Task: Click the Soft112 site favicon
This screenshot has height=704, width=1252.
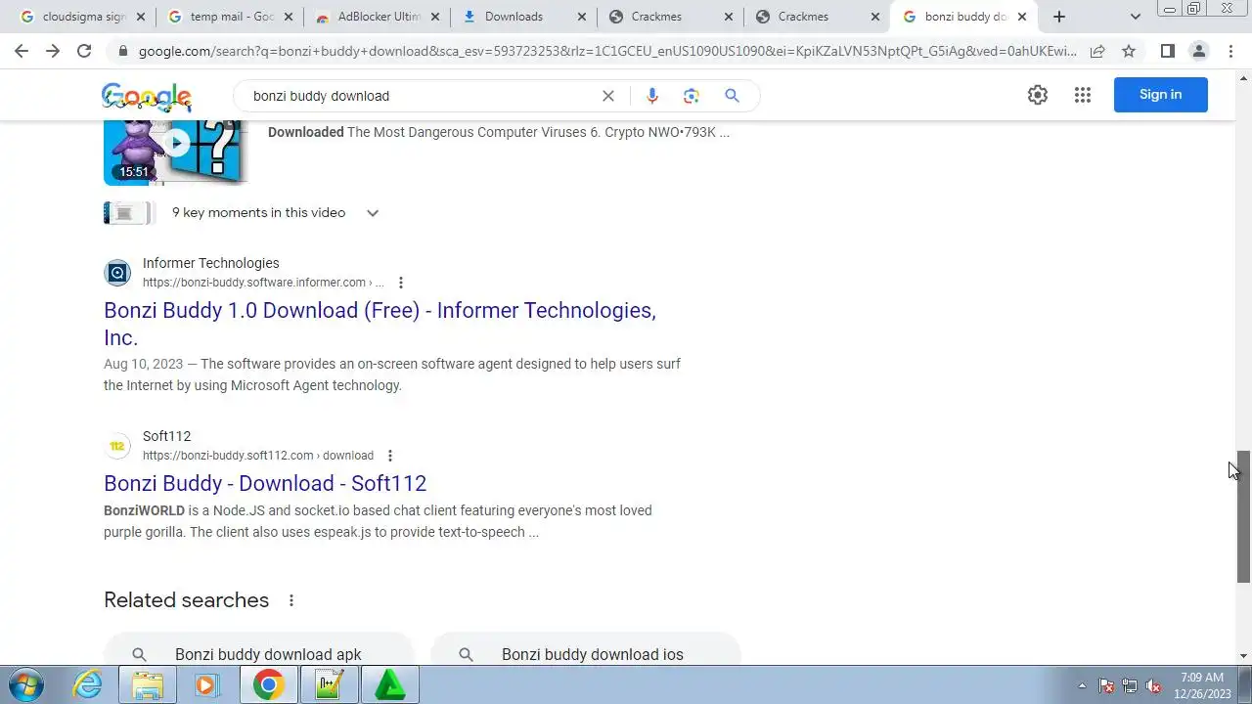Action: click(117, 446)
